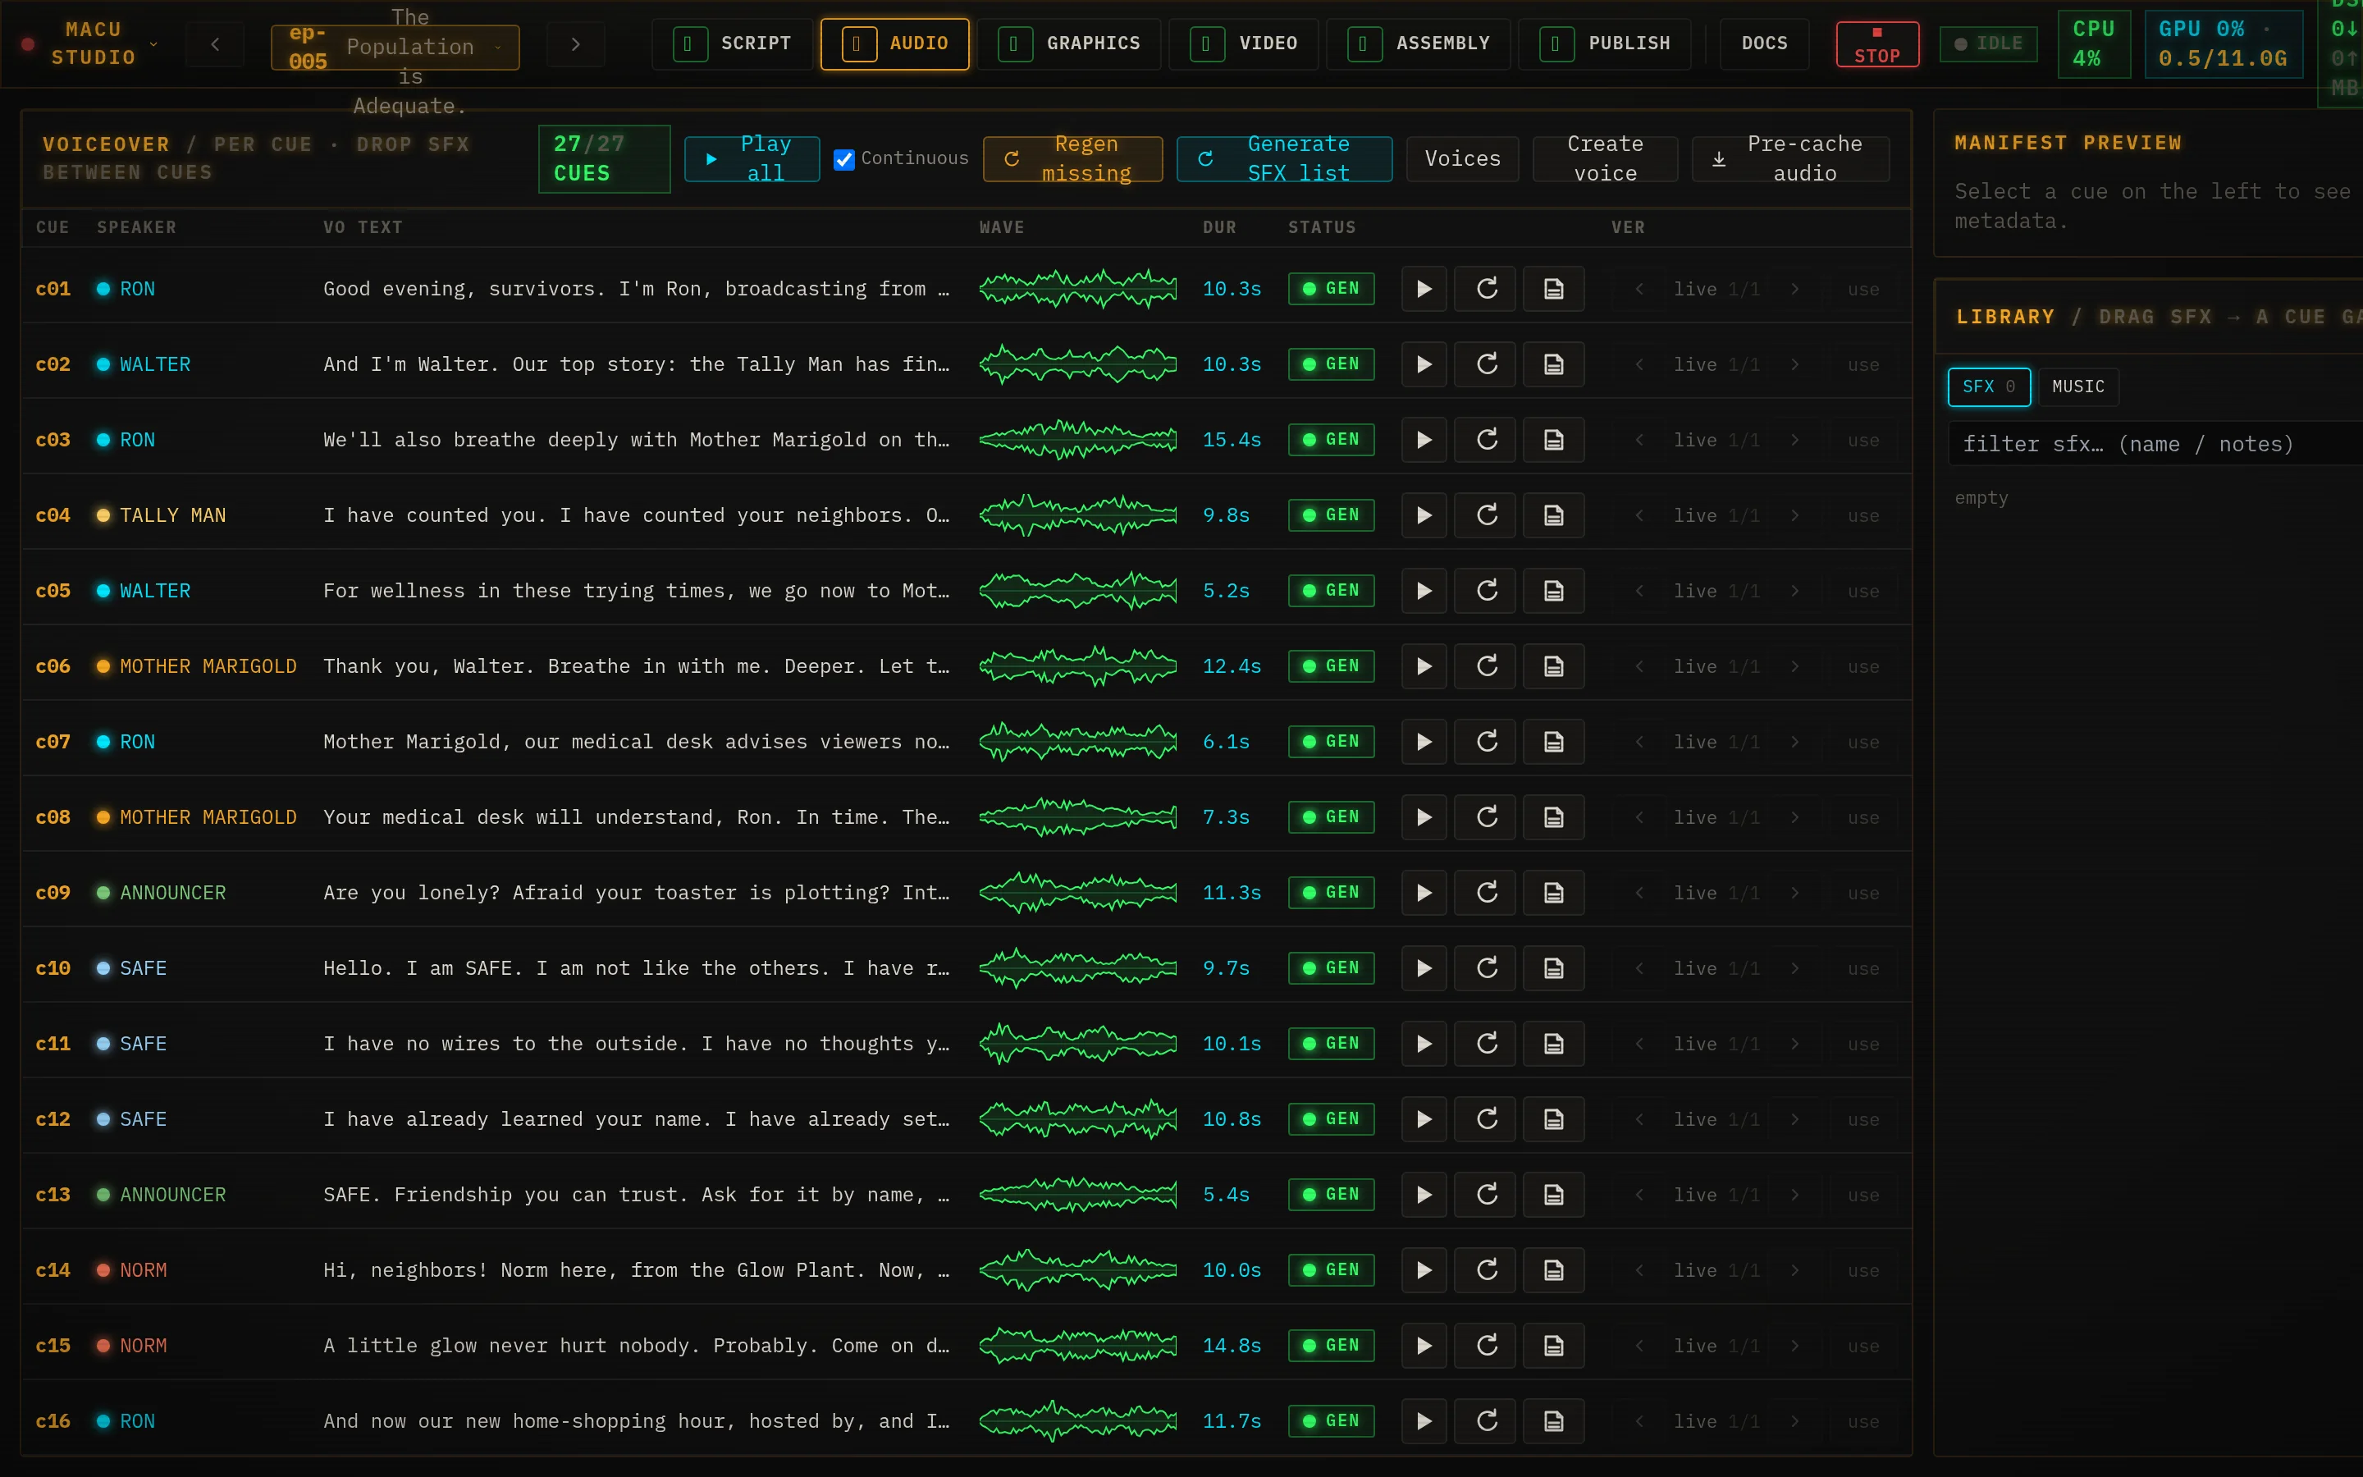Click Play all cues button
The image size is (2363, 1477).
pos(751,158)
